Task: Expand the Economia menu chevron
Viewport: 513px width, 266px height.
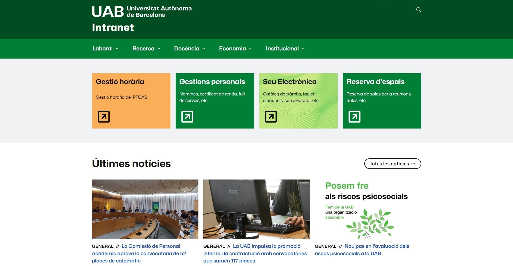Action: [250, 49]
